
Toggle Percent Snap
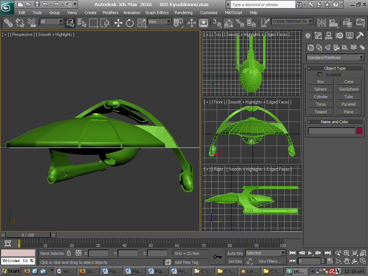(240, 23)
